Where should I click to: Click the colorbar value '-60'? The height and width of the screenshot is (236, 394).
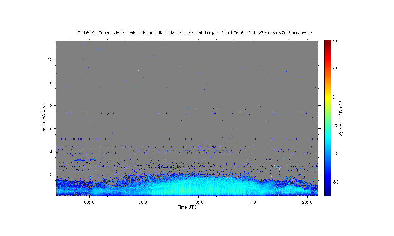click(x=335, y=182)
